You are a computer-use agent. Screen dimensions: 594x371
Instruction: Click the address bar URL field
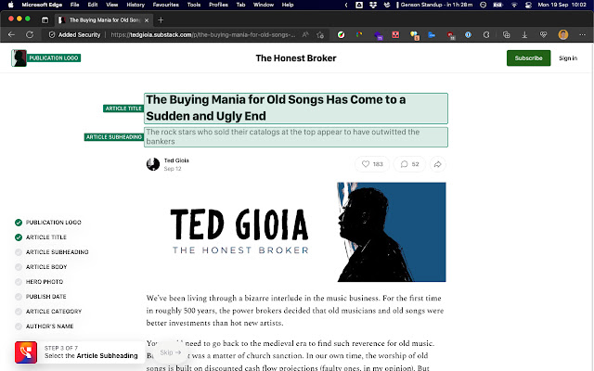(203, 35)
